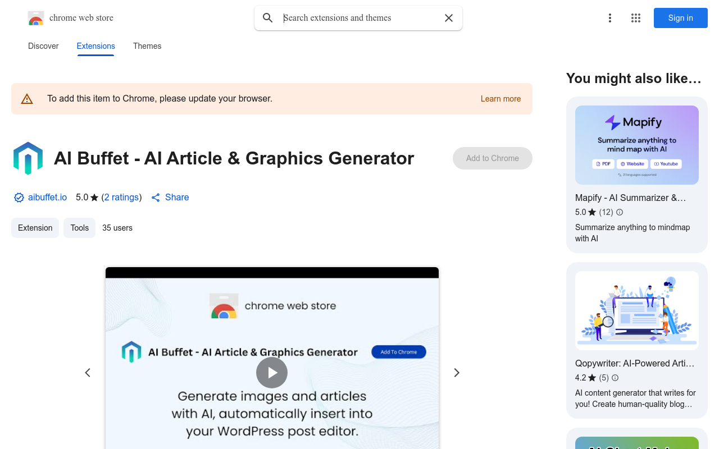Open the Themes tab
Screen dimensions: 719x449
click(147, 46)
